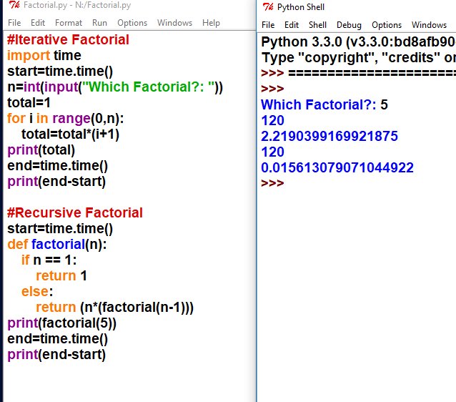
Task: Click the 'total=1' line
Action: point(29,102)
